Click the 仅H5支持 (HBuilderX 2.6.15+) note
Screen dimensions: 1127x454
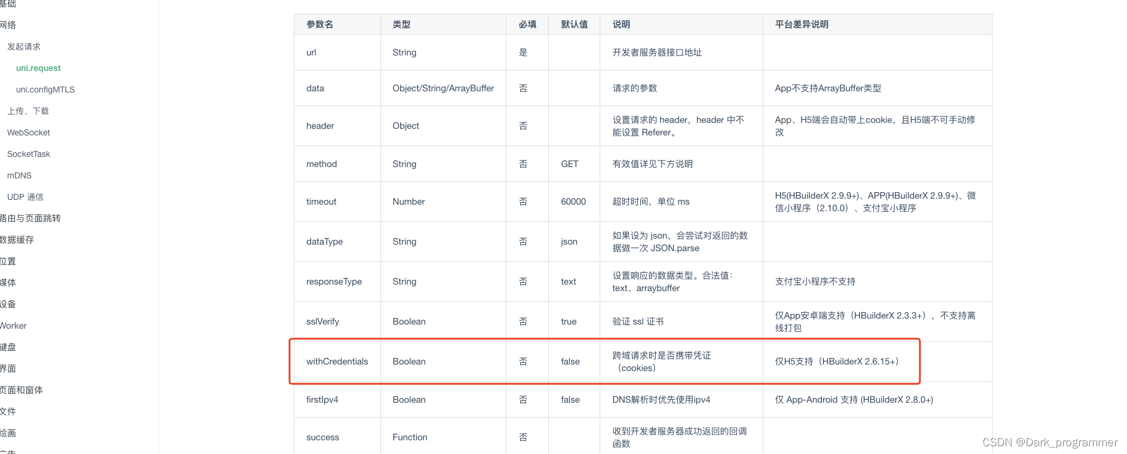pyautogui.click(x=837, y=362)
